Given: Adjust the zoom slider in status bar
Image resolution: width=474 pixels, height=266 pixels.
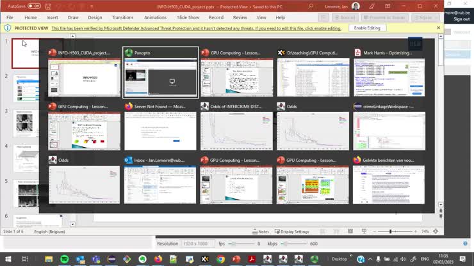Looking at the screenshot, I should [x=391, y=231].
